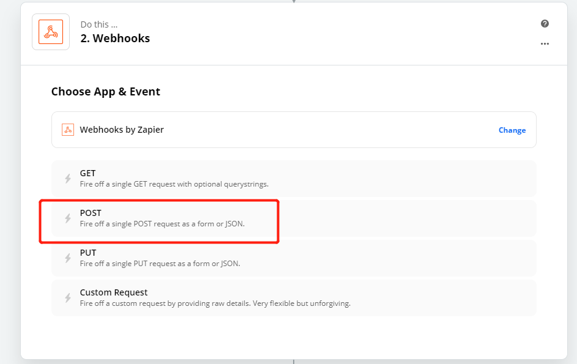Click the POST request description text

click(162, 224)
